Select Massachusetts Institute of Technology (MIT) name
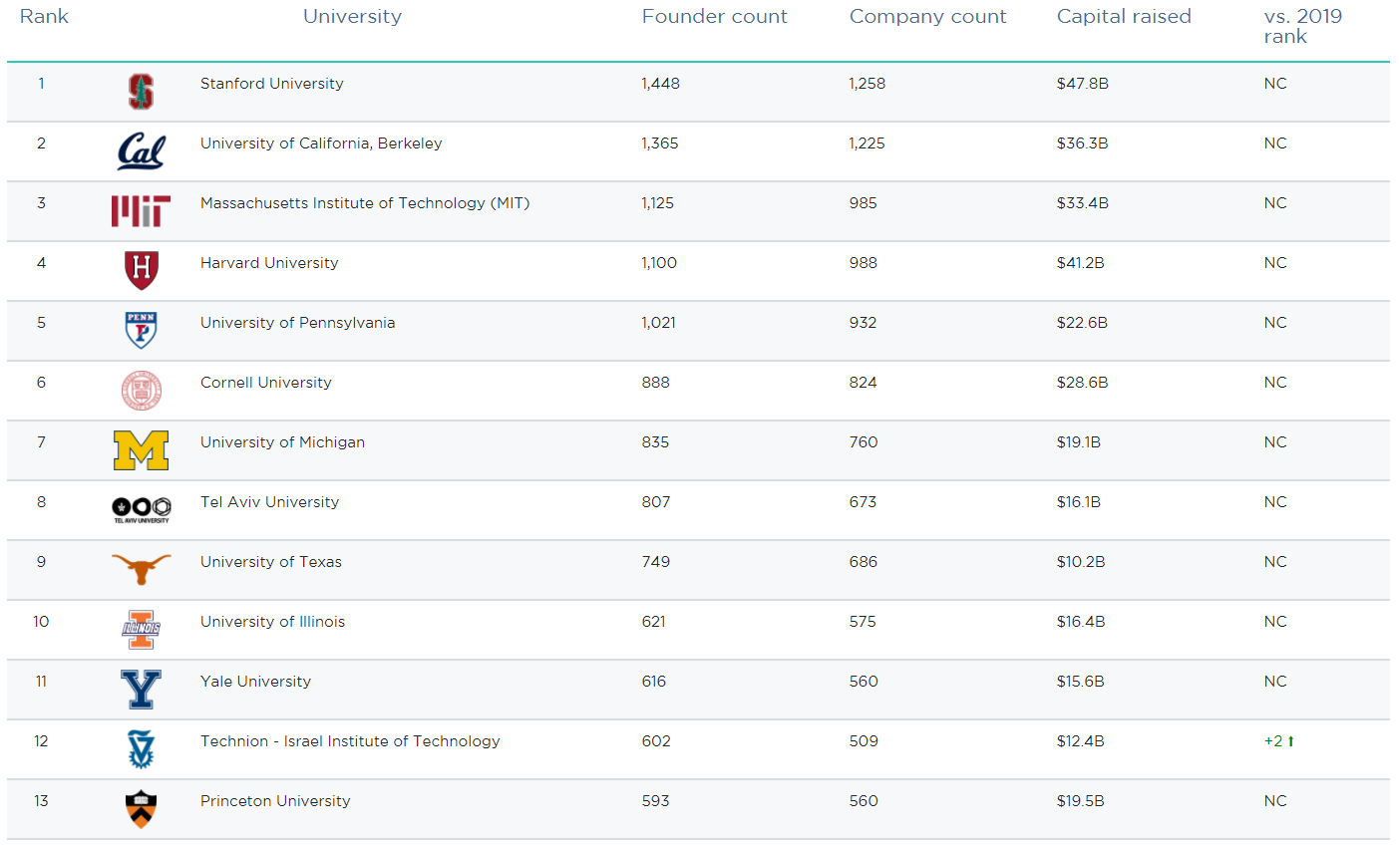Screen dimensions: 1399x846 point(365,203)
